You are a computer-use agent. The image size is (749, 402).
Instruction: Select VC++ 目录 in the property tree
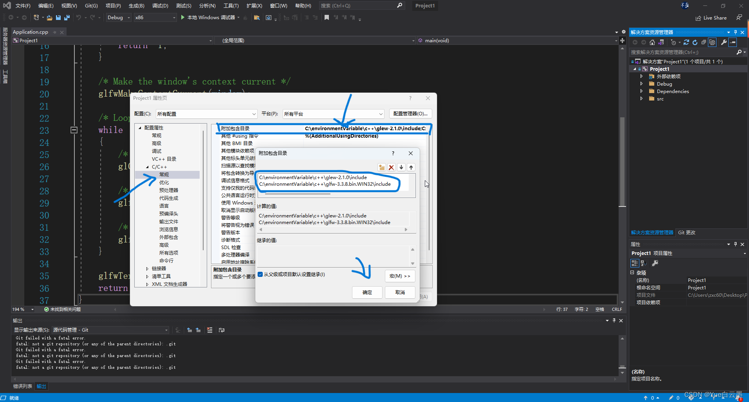point(164,159)
